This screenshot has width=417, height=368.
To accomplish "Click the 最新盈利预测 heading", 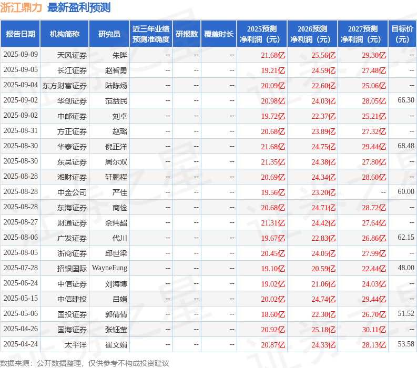I will (x=79, y=8).
